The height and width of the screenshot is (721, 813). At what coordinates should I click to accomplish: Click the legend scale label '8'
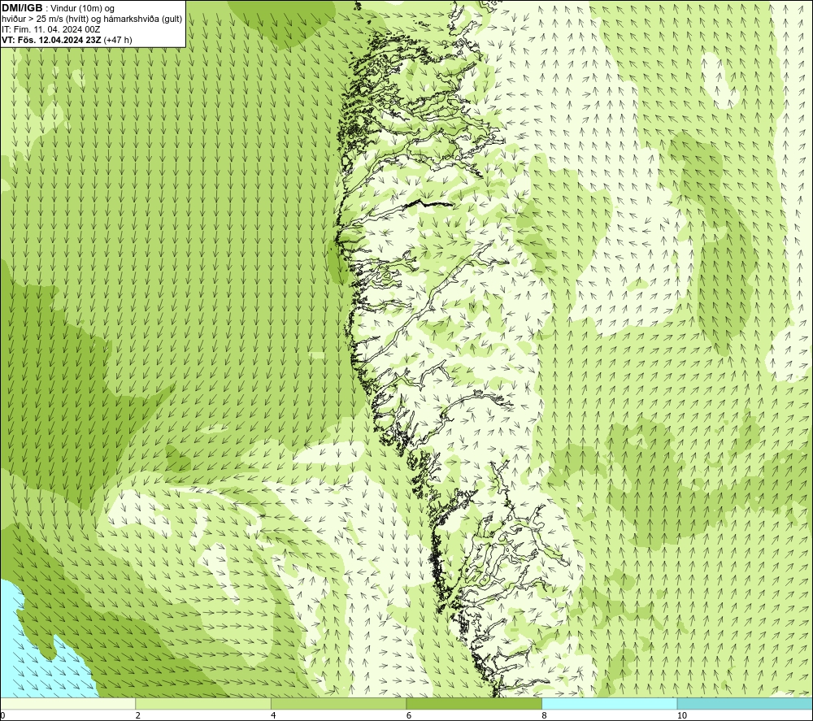tap(545, 715)
